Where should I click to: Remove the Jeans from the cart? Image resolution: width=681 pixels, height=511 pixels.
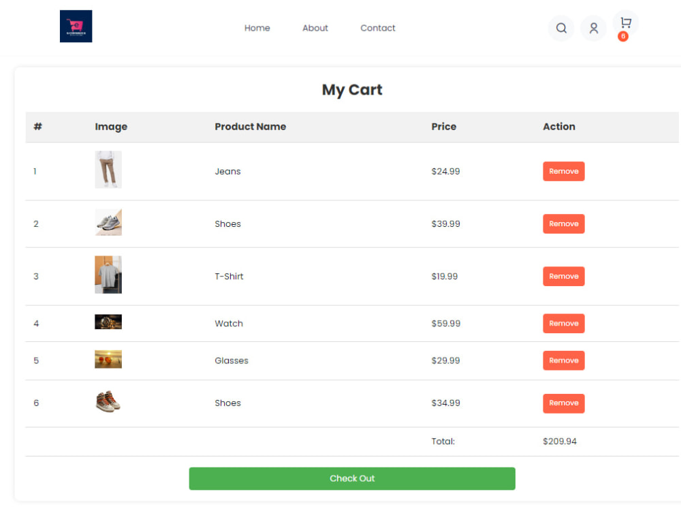pyautogui.click(x=563, y=171)
